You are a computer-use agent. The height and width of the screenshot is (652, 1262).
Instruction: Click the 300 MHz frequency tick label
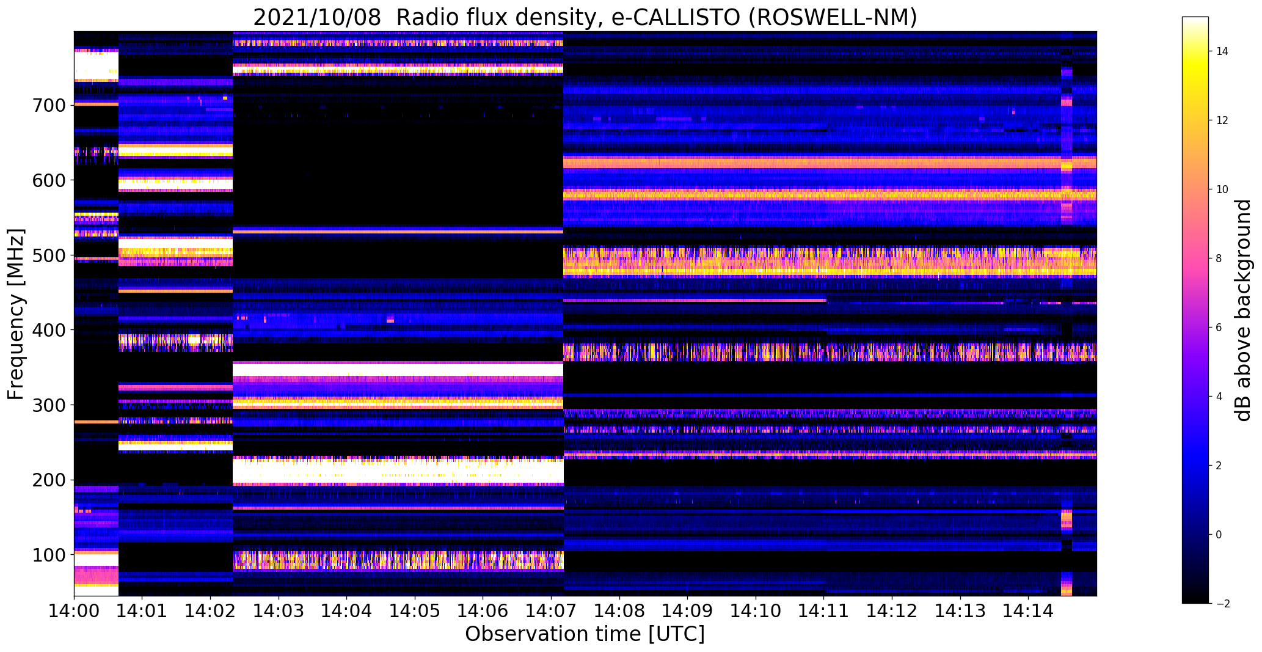click(48, 405)
